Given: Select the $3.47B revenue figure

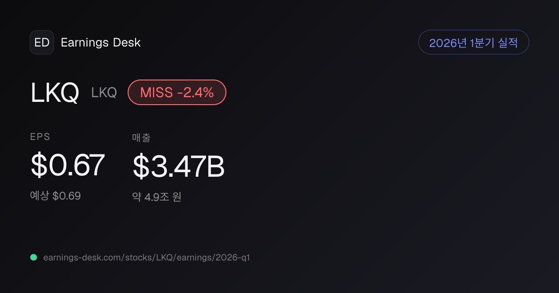Looking at the screenshot, I should click(179, 166).
